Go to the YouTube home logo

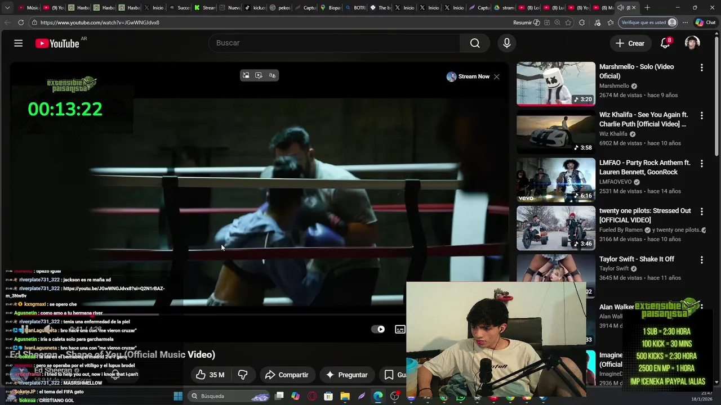tap(57, 43)
